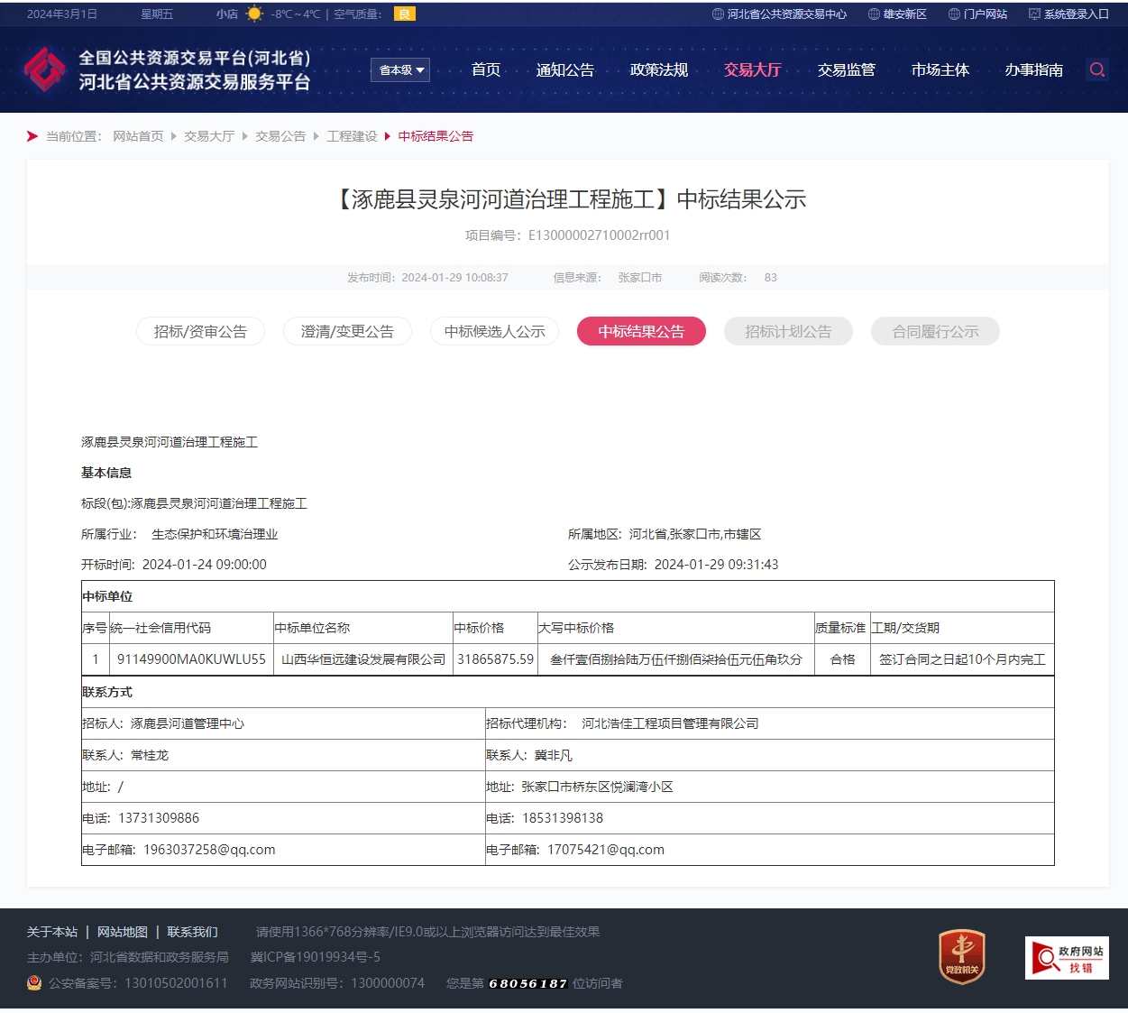Open the 交易大厅 navigation menu

752,70
